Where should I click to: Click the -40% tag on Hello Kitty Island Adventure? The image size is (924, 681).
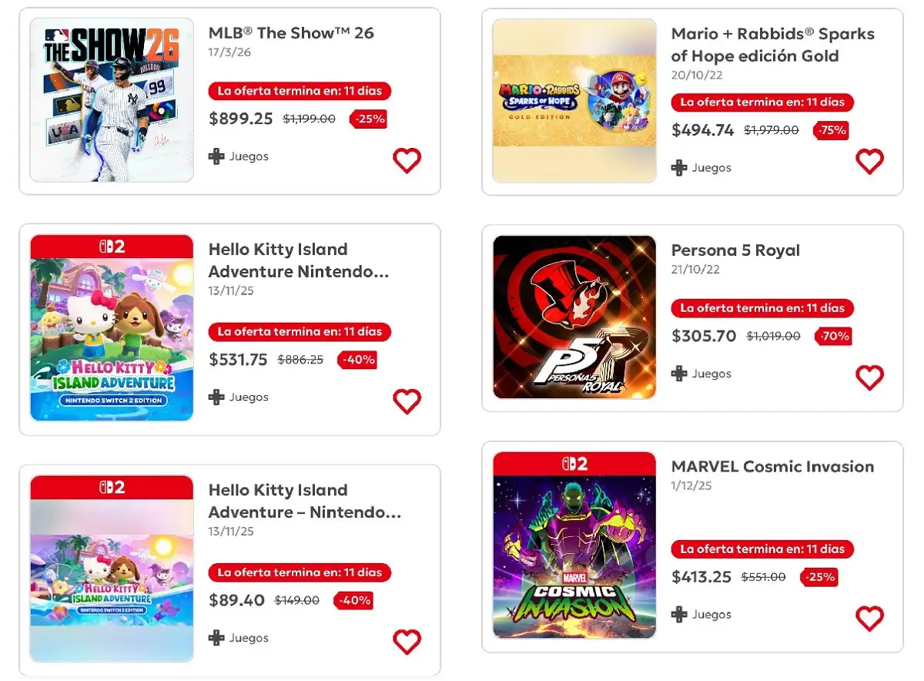pos(357,360)
